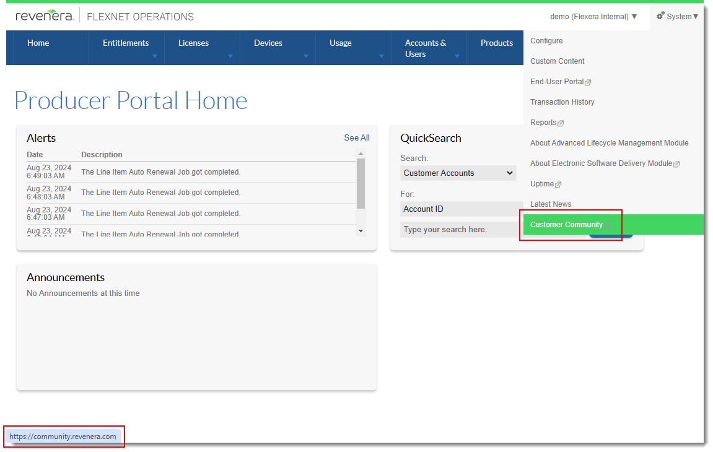The image size is (713, 452).
Task: Click external-link icon next to End-User Portal
Action: click(x=588, y=82)
